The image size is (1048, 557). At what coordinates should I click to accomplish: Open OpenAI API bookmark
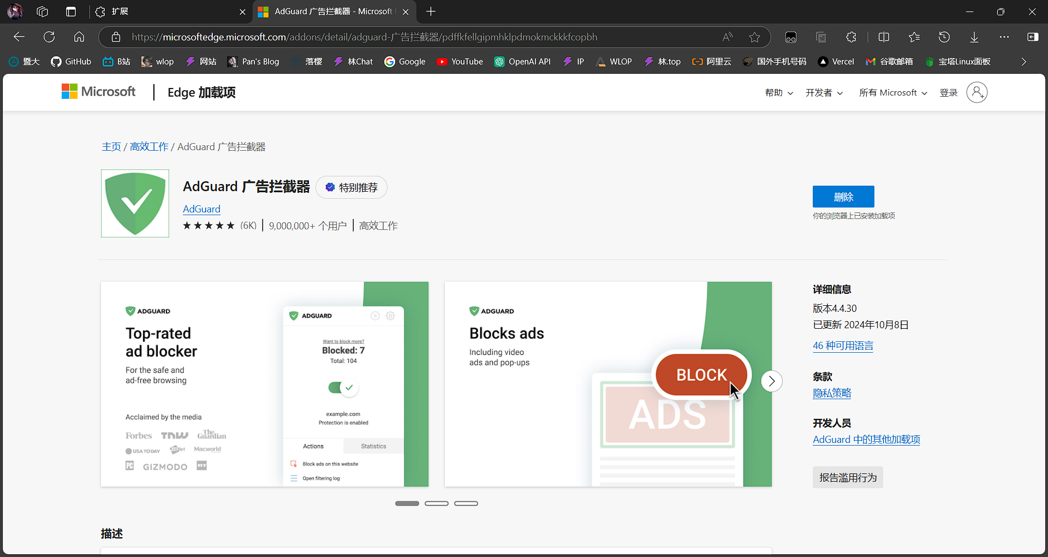(x=522, y=62)
